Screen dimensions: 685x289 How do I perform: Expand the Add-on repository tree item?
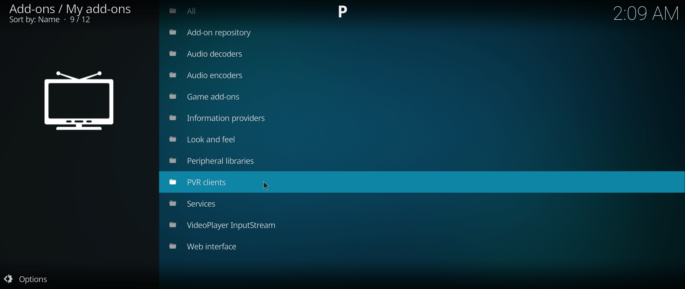click(218, 32)
